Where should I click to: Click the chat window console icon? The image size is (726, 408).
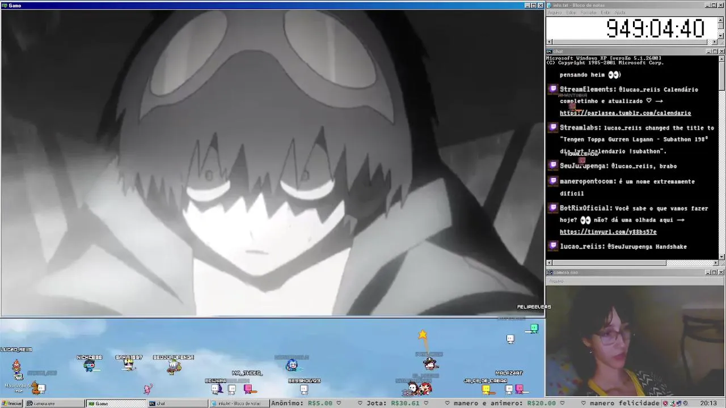(550, 52)
